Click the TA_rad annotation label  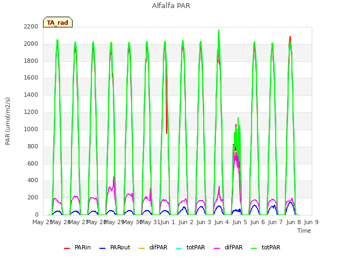pos(58,22)
